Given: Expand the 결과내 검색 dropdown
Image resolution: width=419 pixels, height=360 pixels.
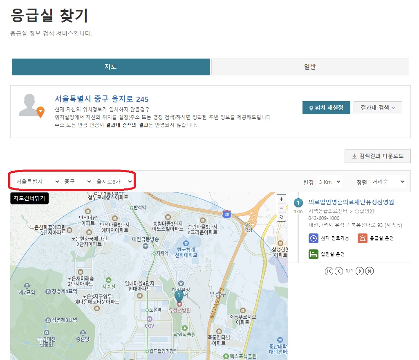Looking at the screenshot, I should [378, 108].
